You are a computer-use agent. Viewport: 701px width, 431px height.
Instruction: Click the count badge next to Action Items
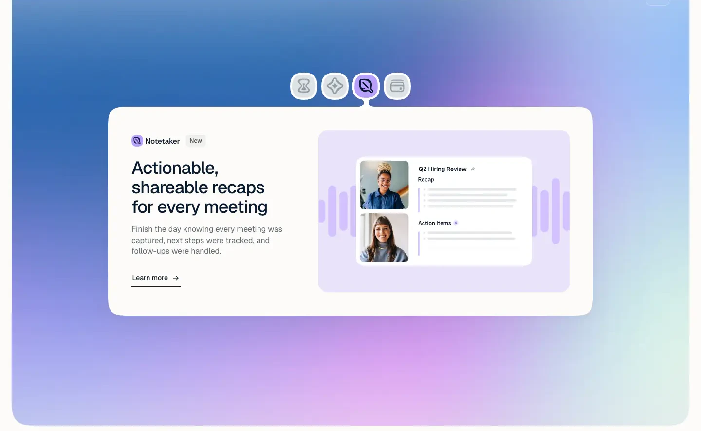(456, 223)
